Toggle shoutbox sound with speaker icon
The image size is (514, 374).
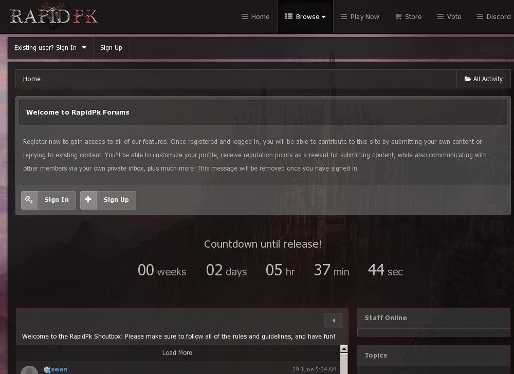click(x=334, y=321)
